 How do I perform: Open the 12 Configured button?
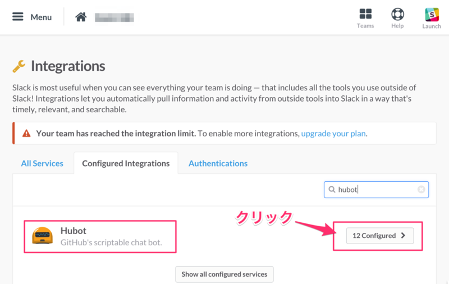(380, 236)
